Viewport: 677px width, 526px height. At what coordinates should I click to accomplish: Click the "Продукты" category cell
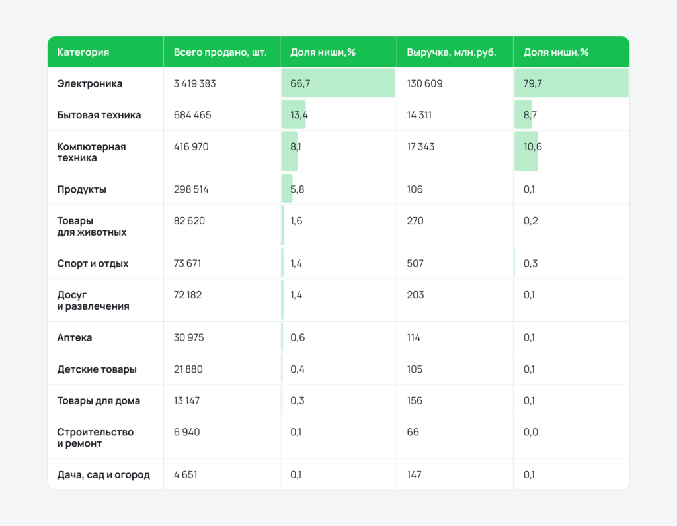(x=81, y=189)
